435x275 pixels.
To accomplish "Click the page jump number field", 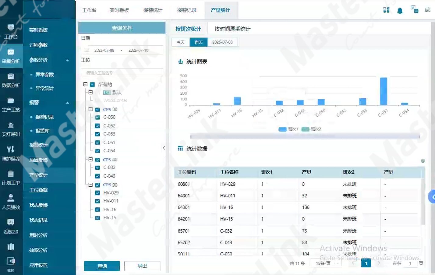I will (x=410, y=263).
